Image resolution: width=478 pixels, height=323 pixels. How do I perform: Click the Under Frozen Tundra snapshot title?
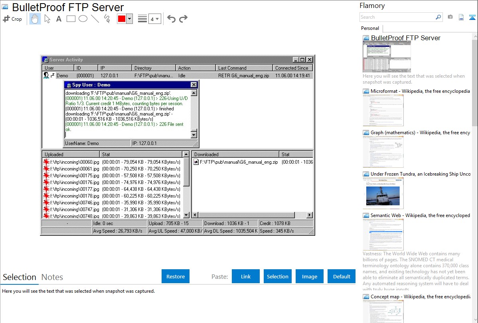pos(421,174)
